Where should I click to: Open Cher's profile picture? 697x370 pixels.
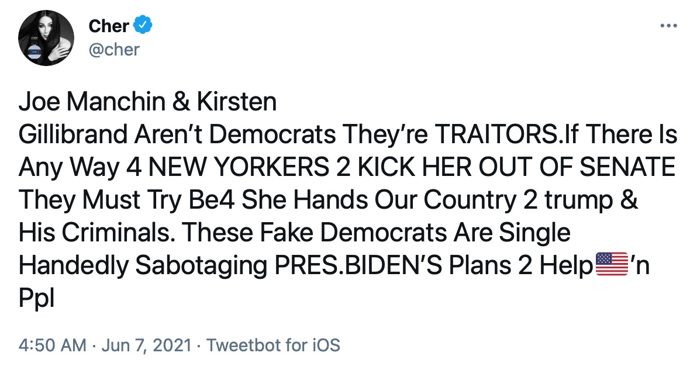[46, 38]
